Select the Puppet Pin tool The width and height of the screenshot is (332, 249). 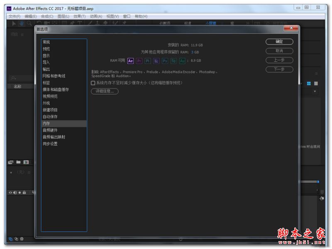tap(124, 23)
